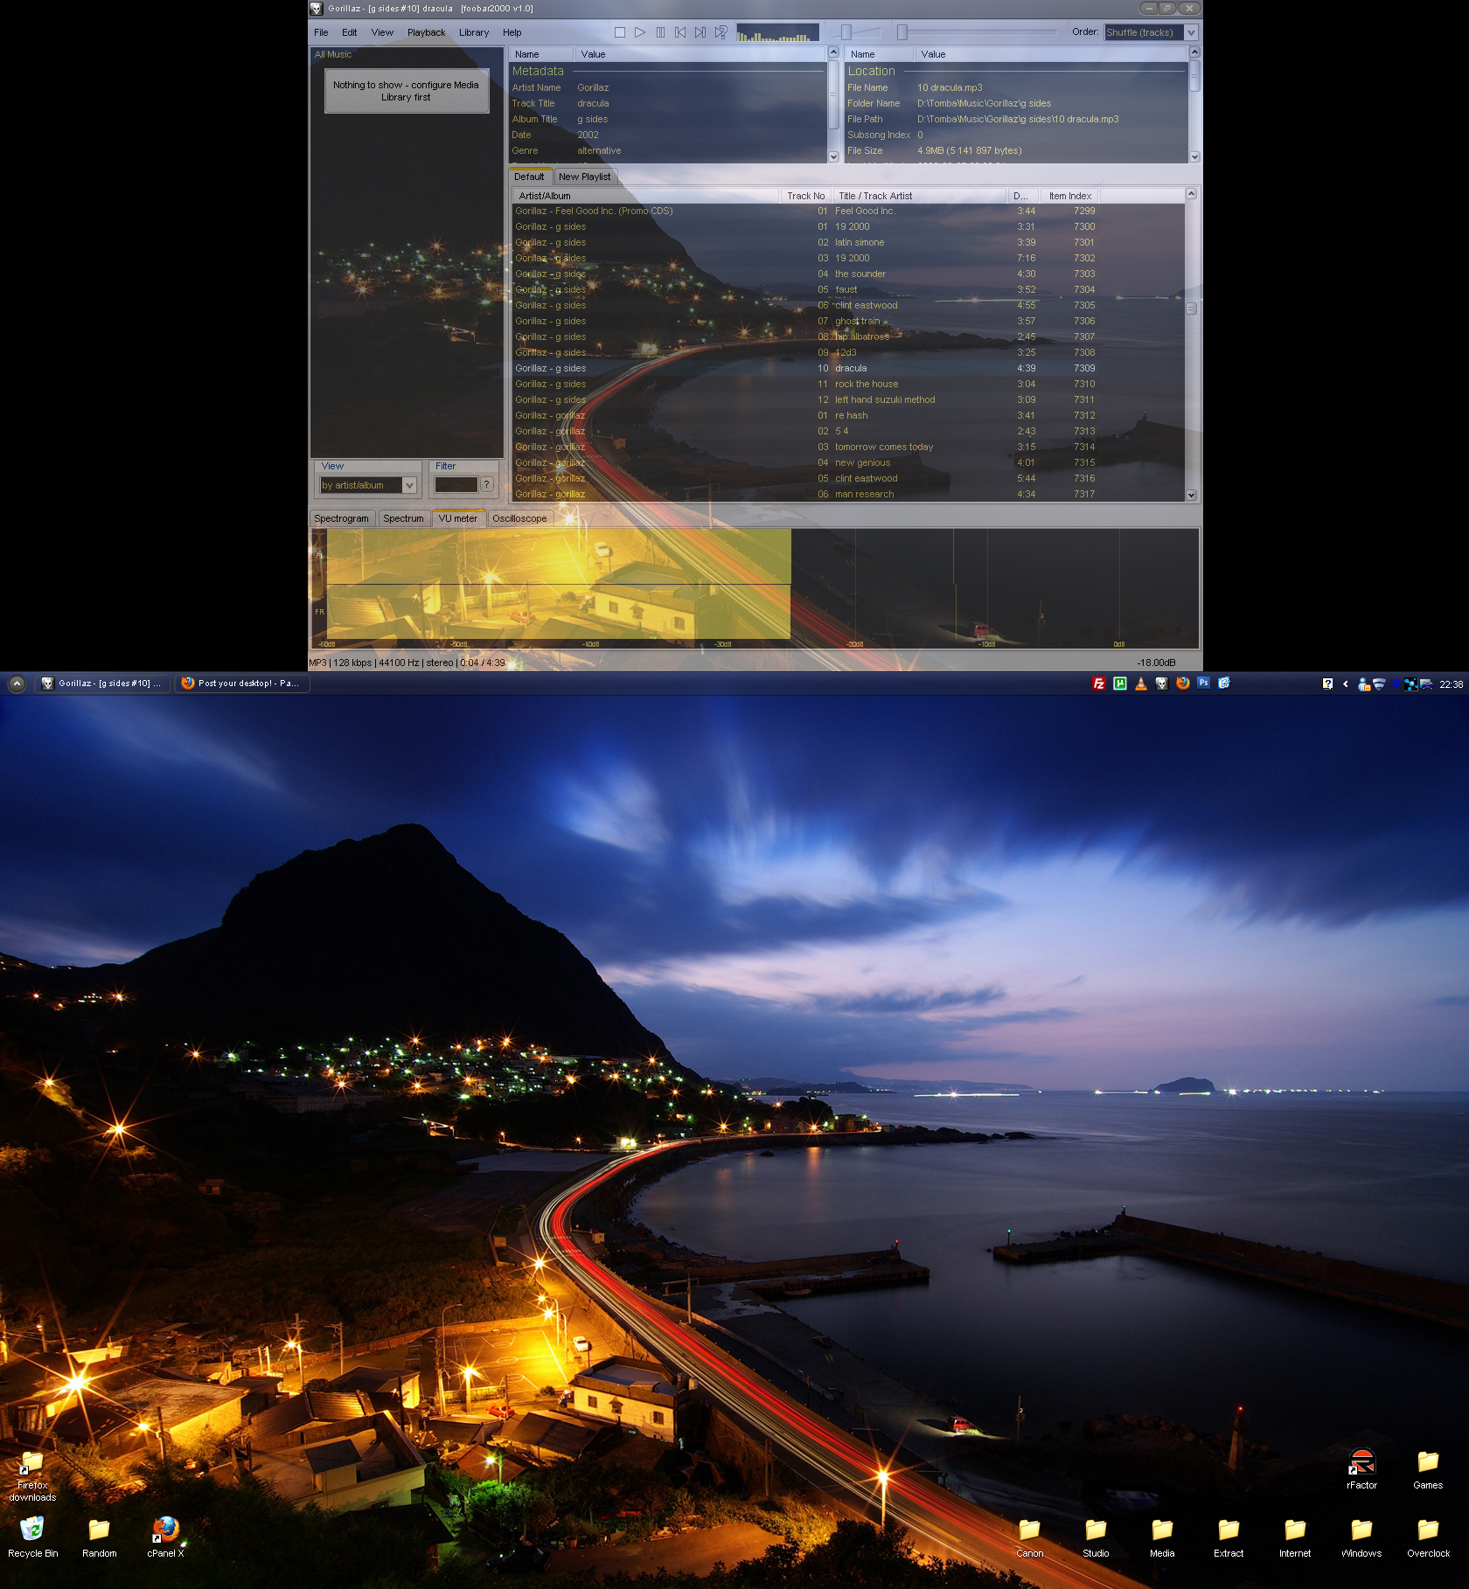1469x1589 pixels.
Task: Open the Canon desktop folder
Action: point(1029,1537)
